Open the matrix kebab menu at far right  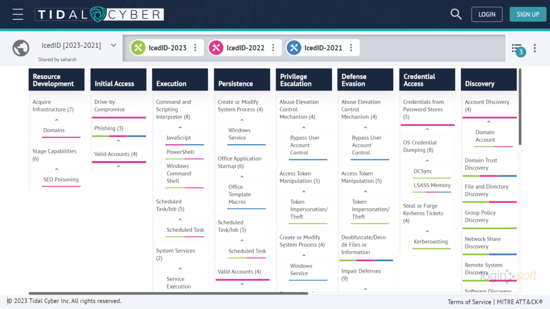pyautogui.click(x=534, y=48)
